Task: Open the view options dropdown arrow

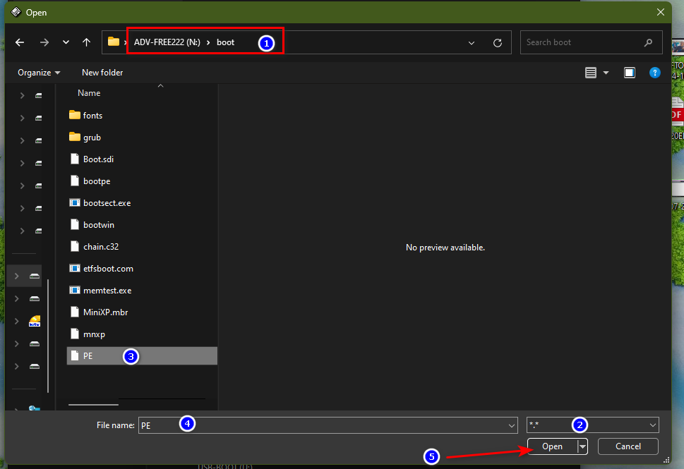Action: click(x=606, y=73)
